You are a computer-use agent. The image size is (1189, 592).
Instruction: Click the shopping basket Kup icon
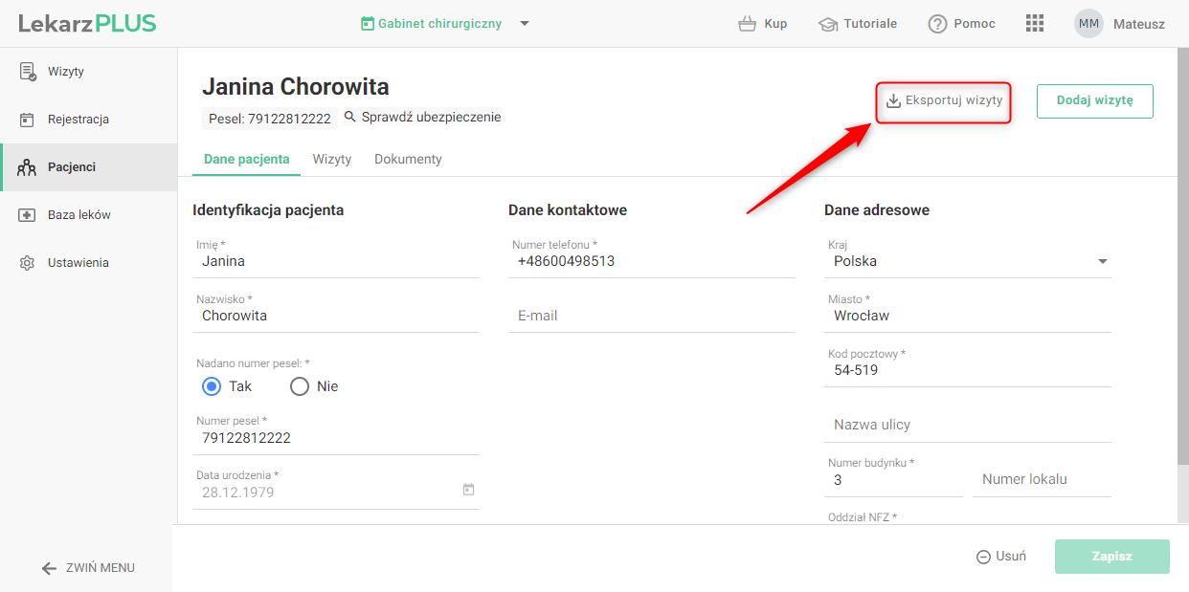tap(748, 24)
